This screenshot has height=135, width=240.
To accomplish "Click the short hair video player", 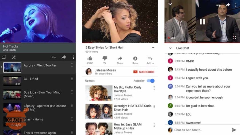I will coord(120,21).
